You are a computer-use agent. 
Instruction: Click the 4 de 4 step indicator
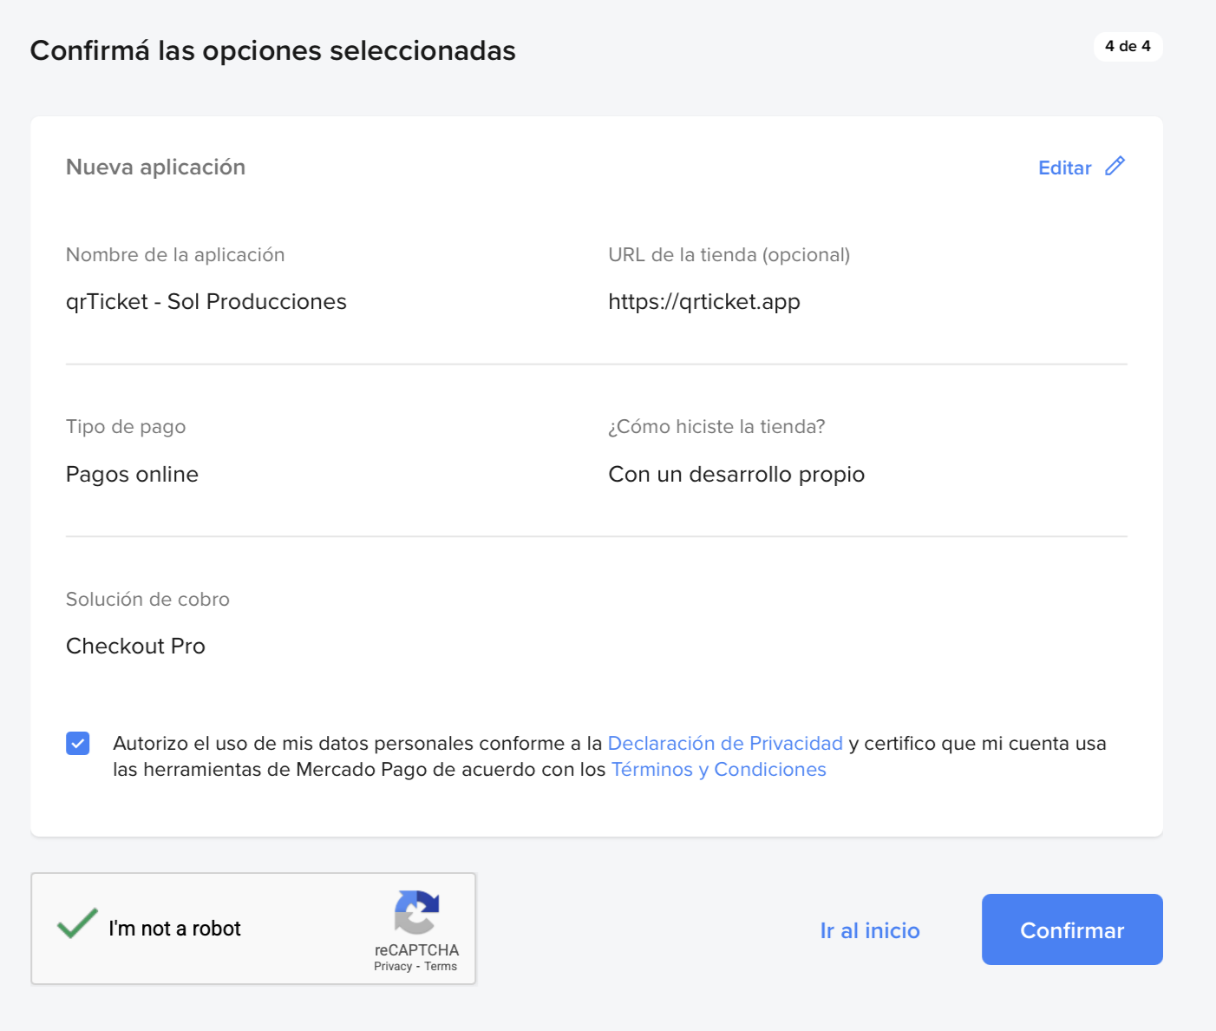(x=1128, y=46)
